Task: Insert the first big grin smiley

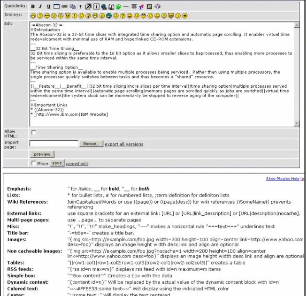Action: [x=33, y=15]
